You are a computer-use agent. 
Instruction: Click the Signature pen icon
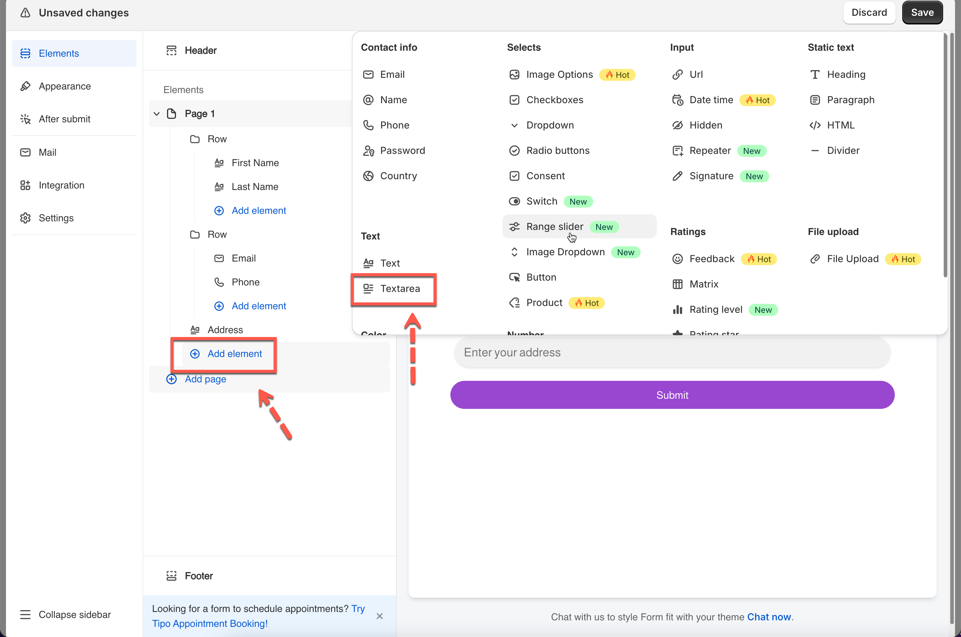coord(677,176)
